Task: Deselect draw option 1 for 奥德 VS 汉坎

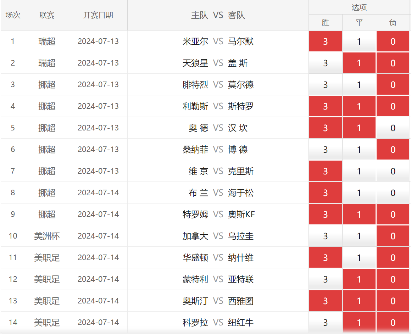Action: (359, 128)
